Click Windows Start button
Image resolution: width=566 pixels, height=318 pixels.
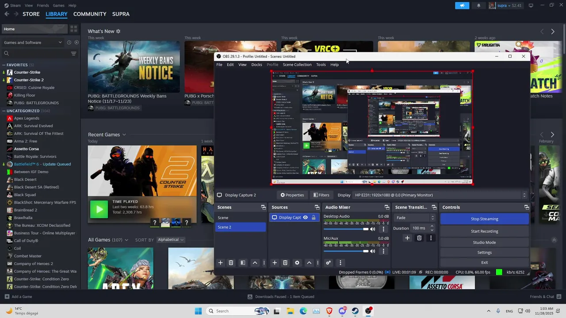pyautogui.click(x=198, y=311)
